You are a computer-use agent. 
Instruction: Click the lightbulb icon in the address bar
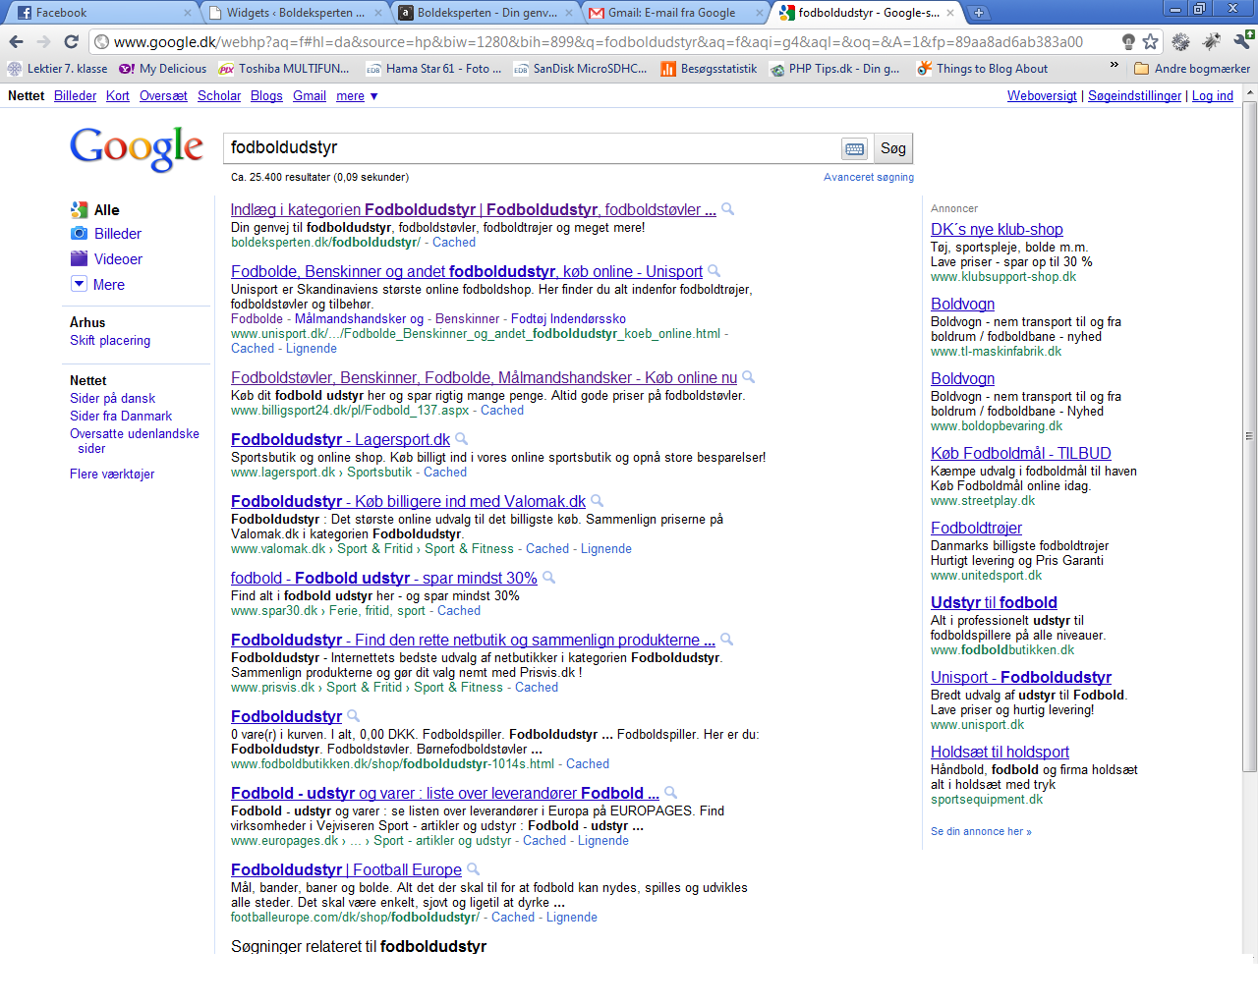coord(1128,41)
